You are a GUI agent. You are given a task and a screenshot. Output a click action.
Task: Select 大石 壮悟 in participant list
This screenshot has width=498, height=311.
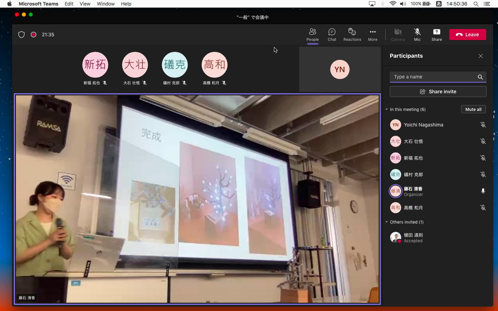point(438,141)
